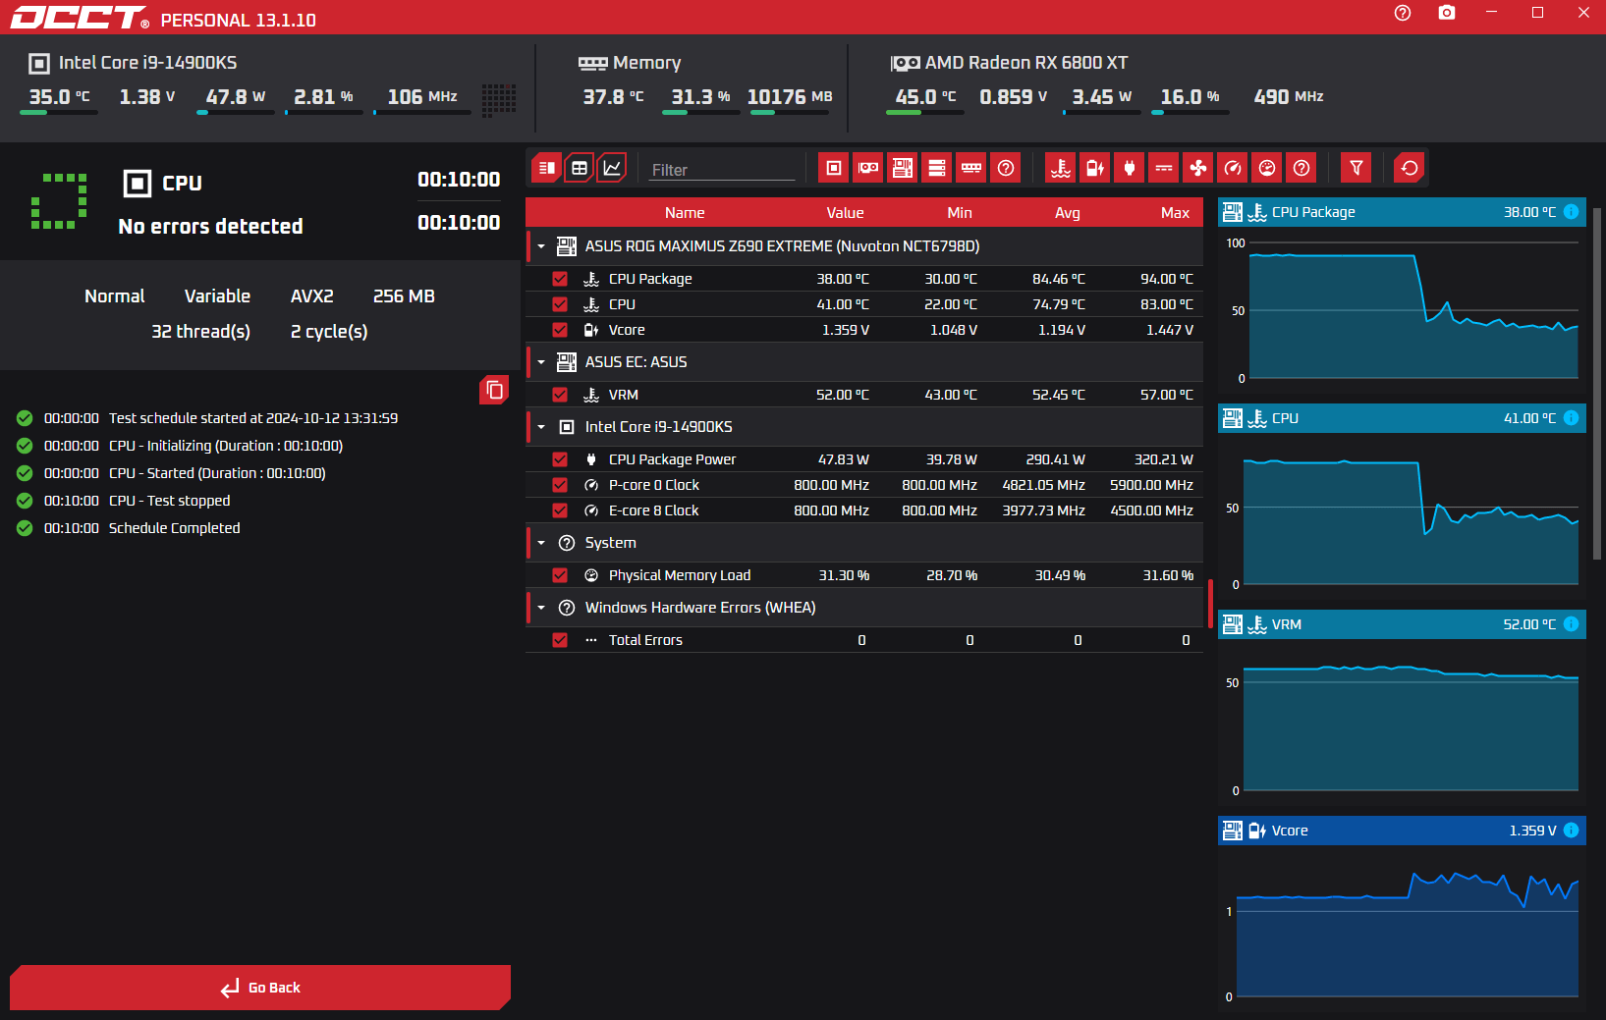Switch to the graph view mode
This screenshot has width=1606, height=1020.
coord(612,168)
